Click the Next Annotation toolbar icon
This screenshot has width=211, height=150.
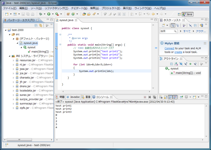pos(132,14)
